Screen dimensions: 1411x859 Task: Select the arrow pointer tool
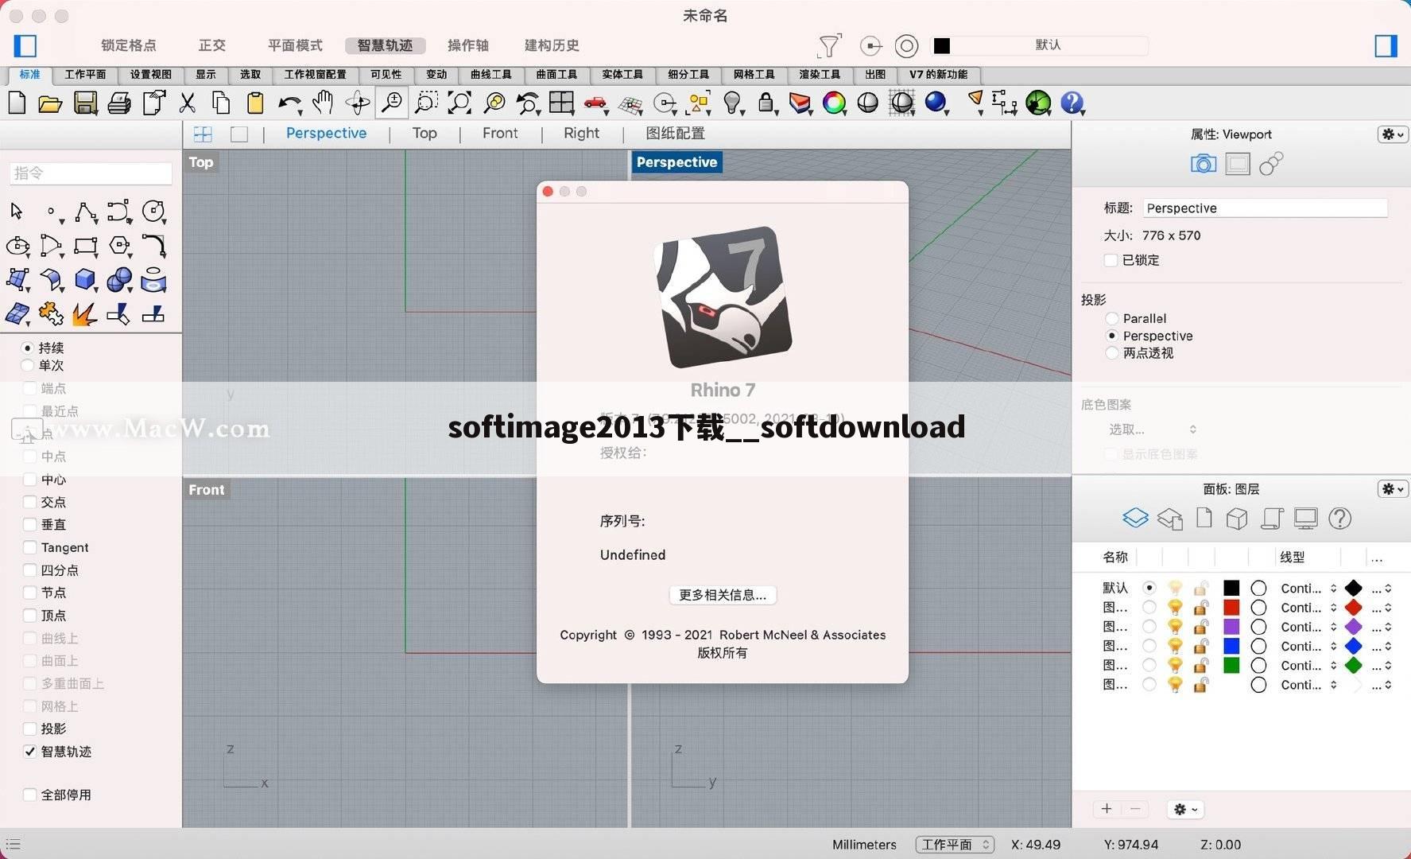tap(17, 211)
